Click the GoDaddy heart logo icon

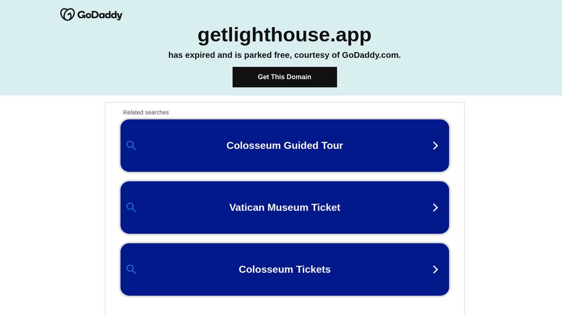pyautogui.click(x=67, y=14)
